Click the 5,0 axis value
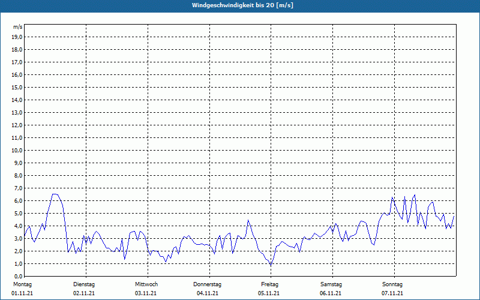This screenshot has width=480, height=300. point(18,214)
